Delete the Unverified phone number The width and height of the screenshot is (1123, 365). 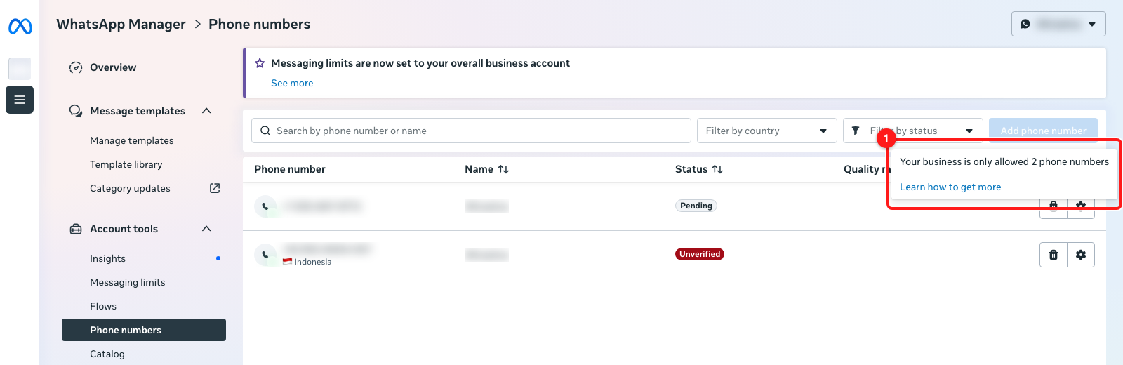(1054, 255)
